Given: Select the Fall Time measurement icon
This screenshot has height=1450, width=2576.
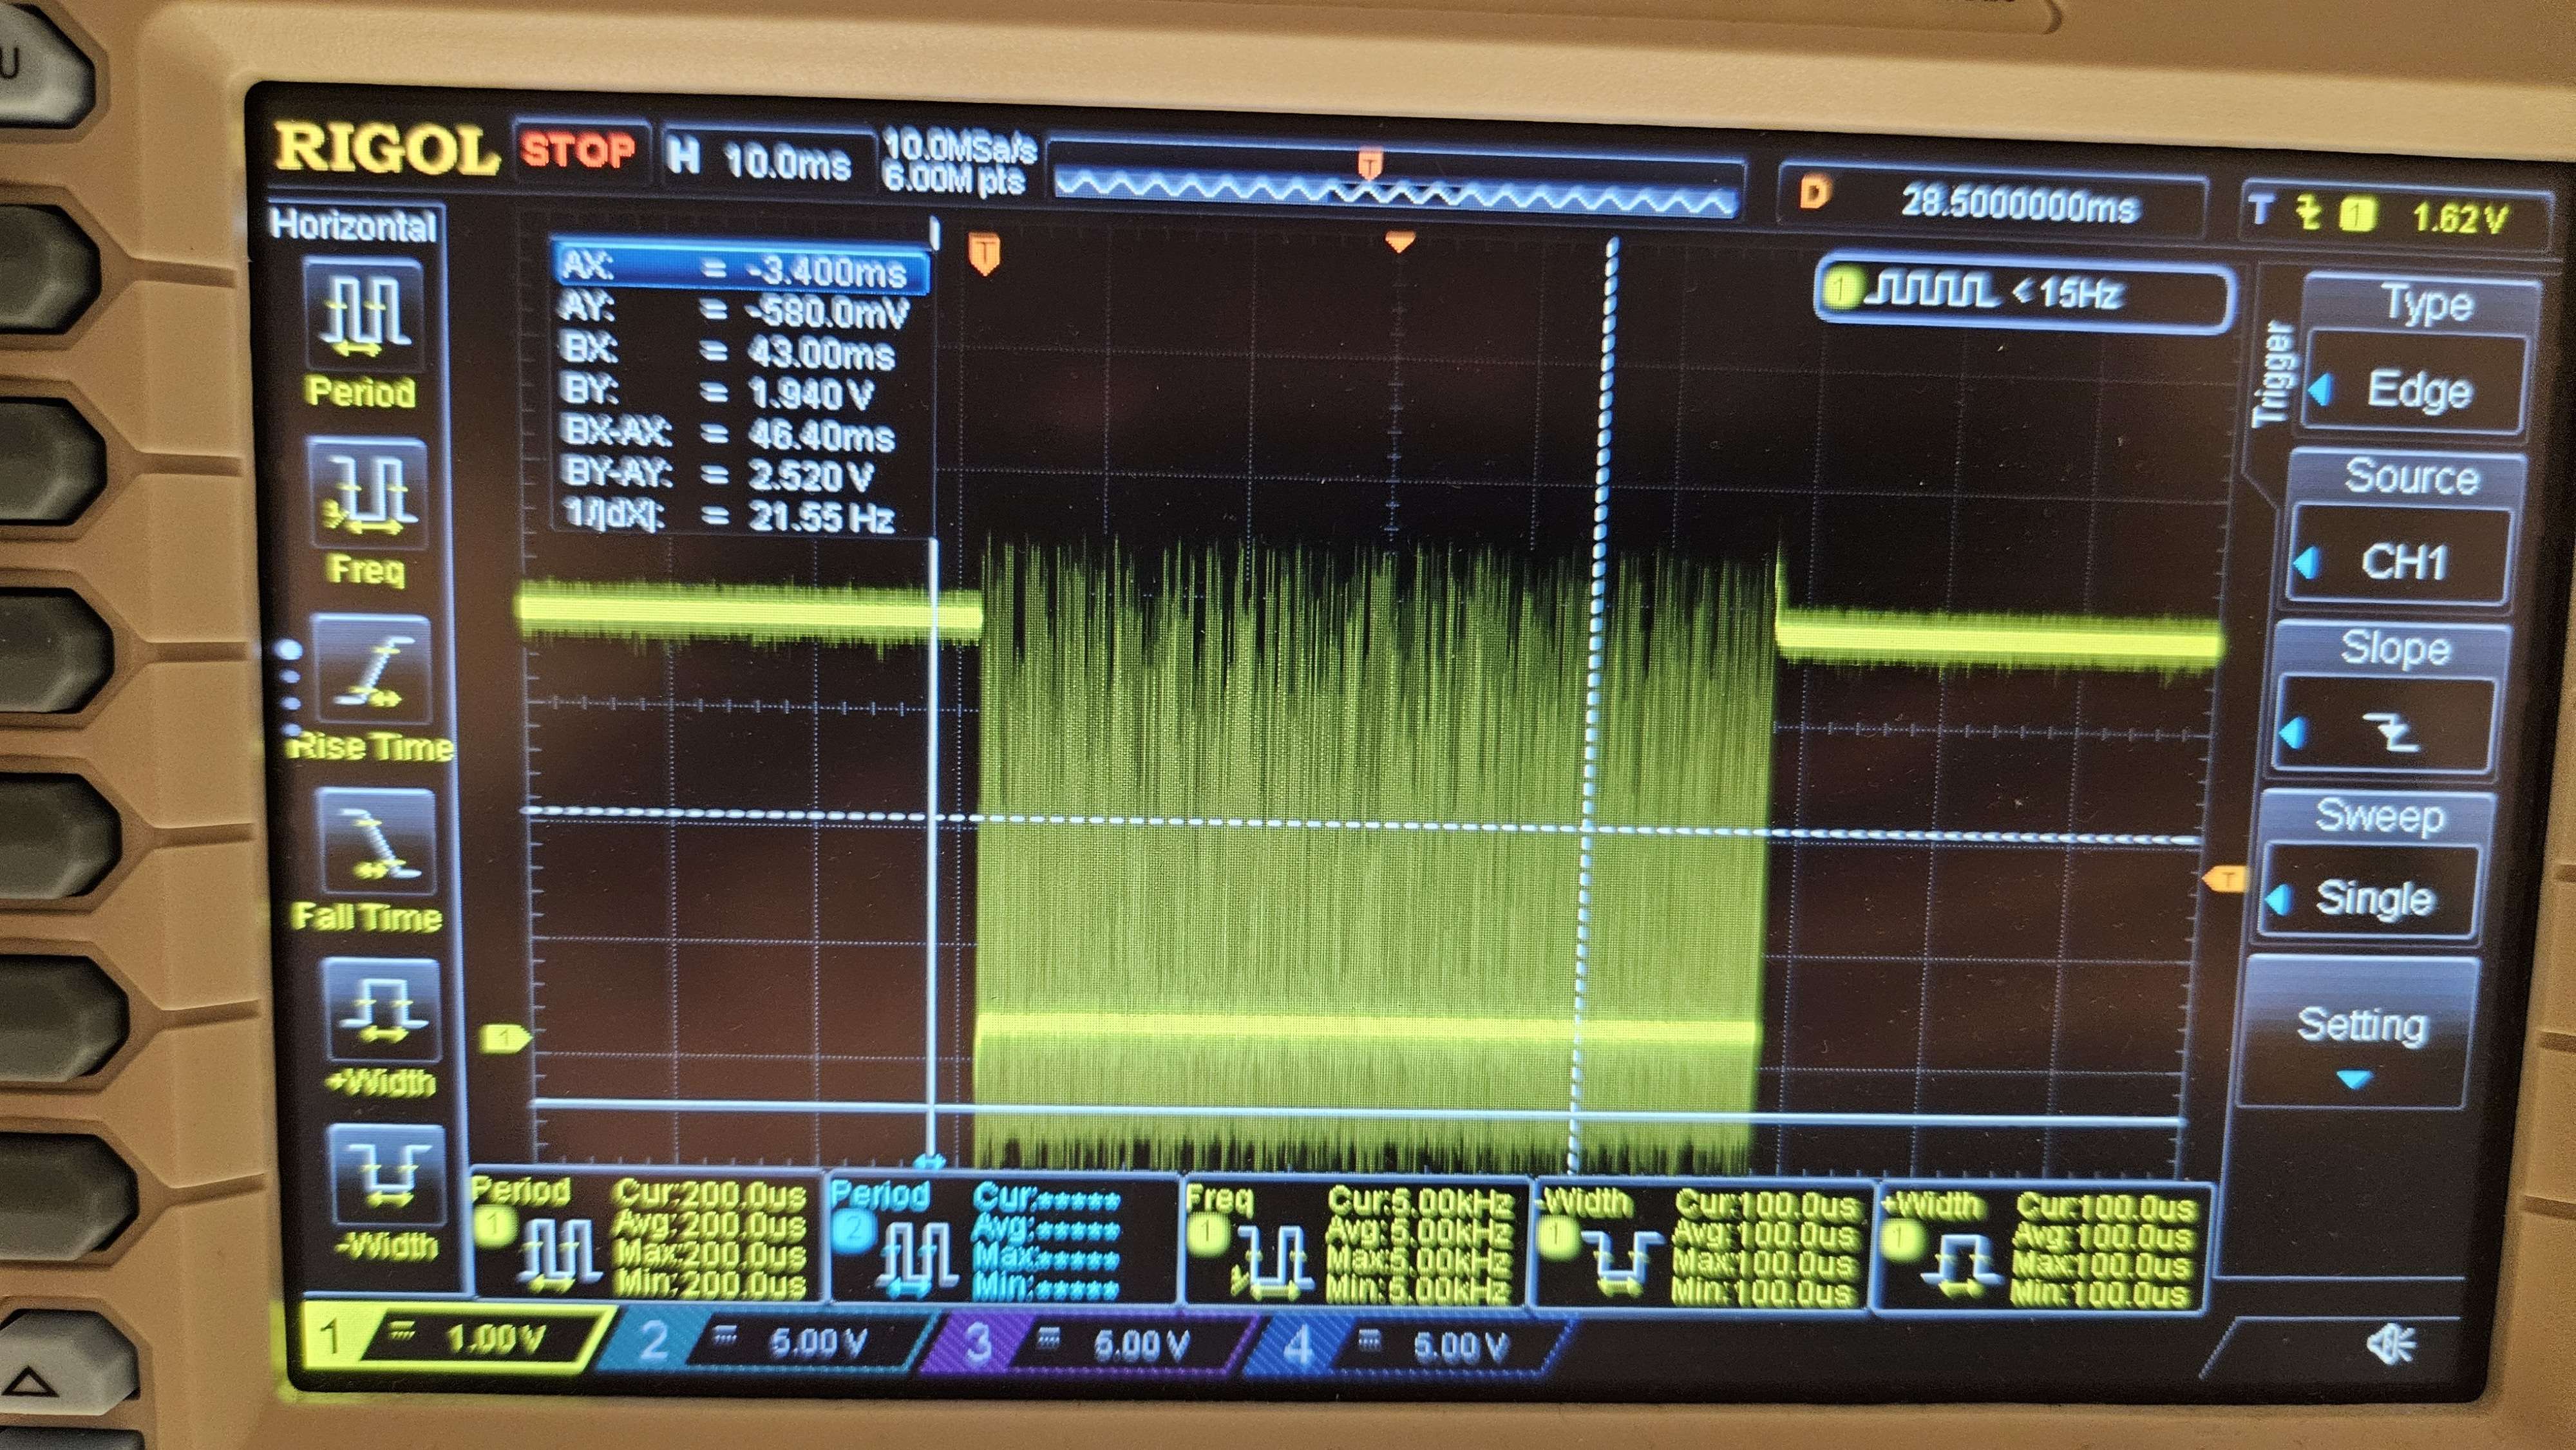Looking at the screenshot, I should pos(377,841).
